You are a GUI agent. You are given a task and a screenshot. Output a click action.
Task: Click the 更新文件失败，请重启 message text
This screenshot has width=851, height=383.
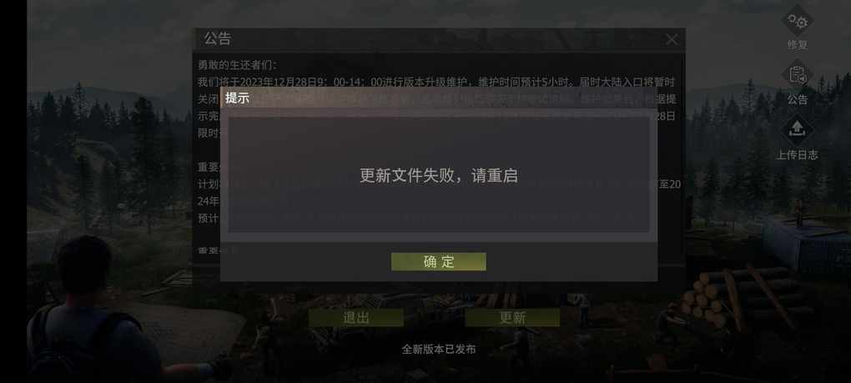[439, 176]
